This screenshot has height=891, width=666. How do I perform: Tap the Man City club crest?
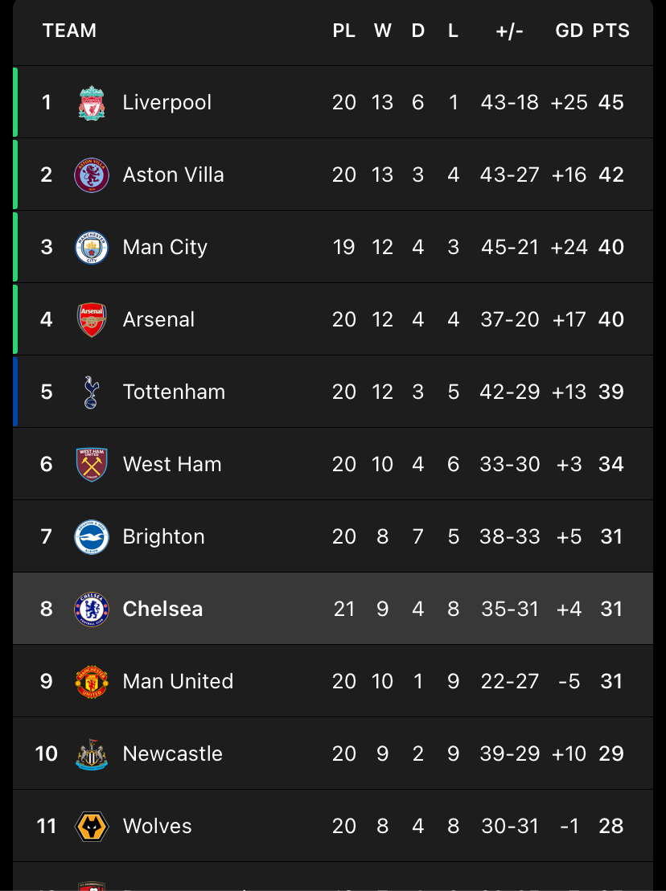point(92,247)
